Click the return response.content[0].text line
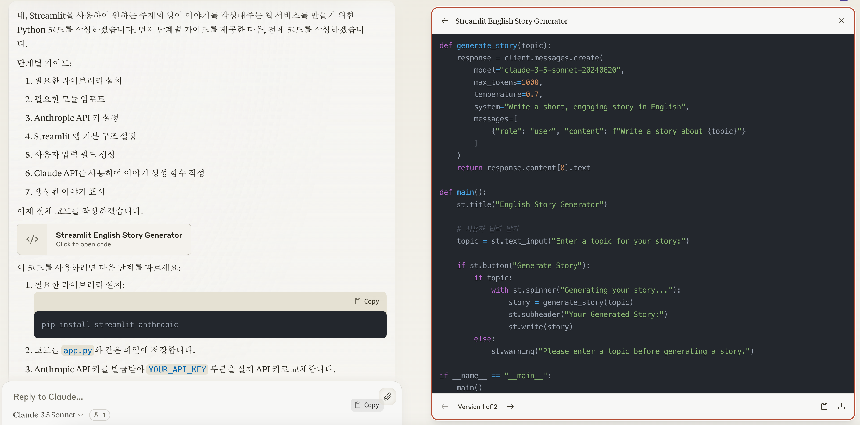 point(523,167)
